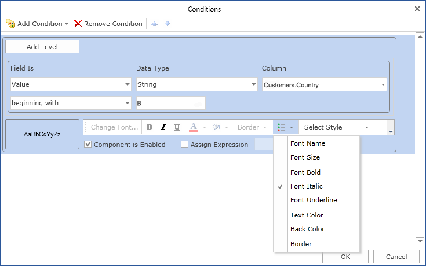Click the AaBbCcYyZz style preview
Viewport: 426px width, 266px height.
(x=42, y=134)
